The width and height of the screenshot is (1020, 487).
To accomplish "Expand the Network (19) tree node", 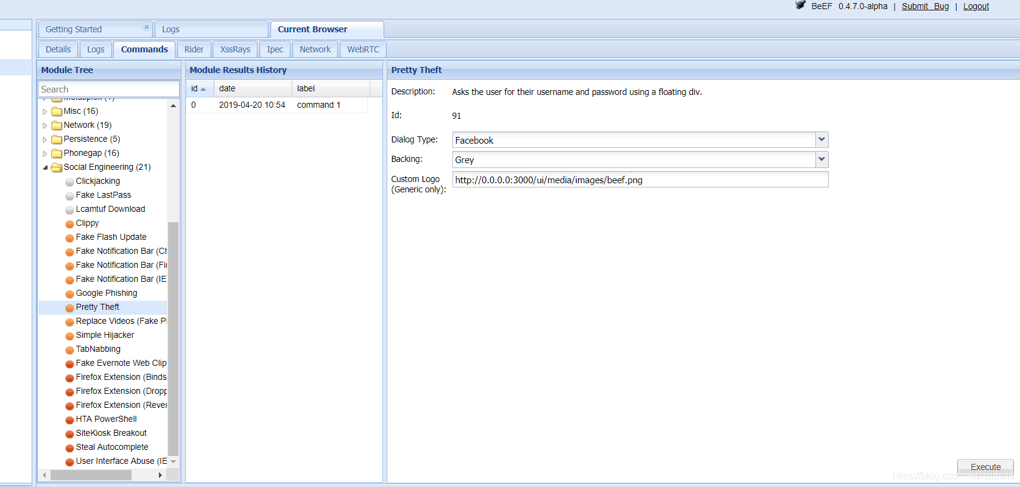I will point(45,125).
